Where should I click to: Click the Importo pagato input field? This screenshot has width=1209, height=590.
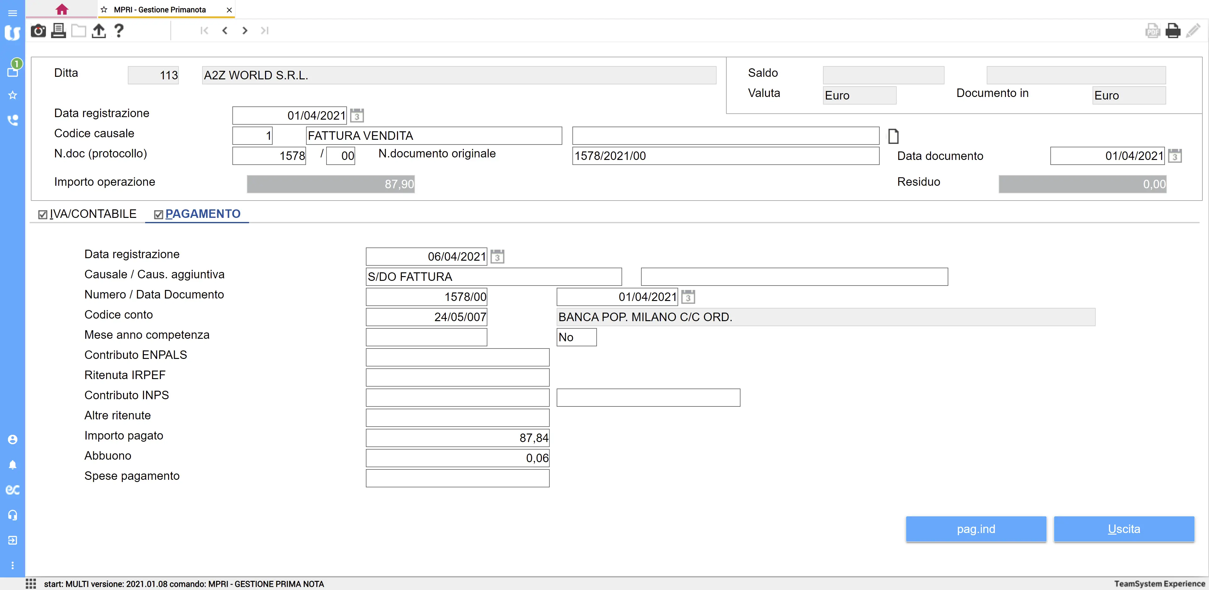click(457, 438)
